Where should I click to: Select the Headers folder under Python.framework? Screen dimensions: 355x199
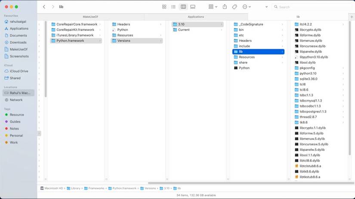(x=137, y=24)
